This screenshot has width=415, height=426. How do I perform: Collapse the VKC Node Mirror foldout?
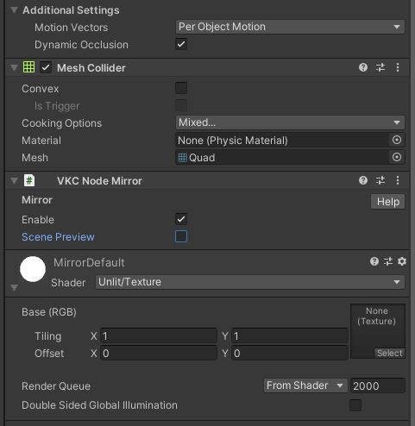point(14,181)
